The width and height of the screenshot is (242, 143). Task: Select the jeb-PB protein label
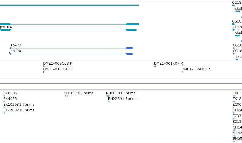[x=15, y=45]
